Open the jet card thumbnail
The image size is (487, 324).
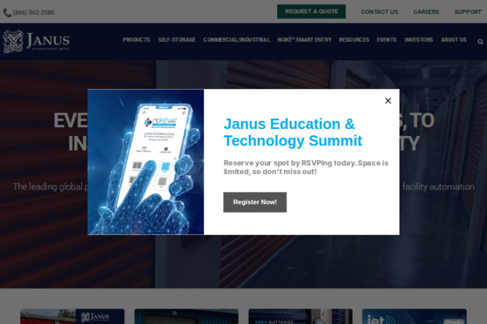pos(413,316)
